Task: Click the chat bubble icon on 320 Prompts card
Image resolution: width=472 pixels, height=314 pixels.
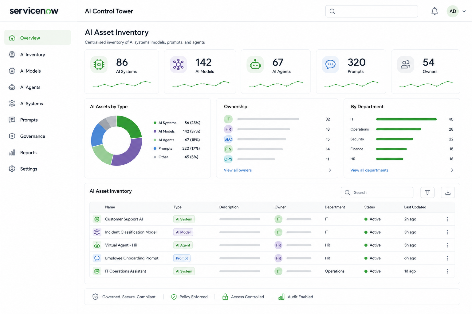Action: (x=330, y=64)
